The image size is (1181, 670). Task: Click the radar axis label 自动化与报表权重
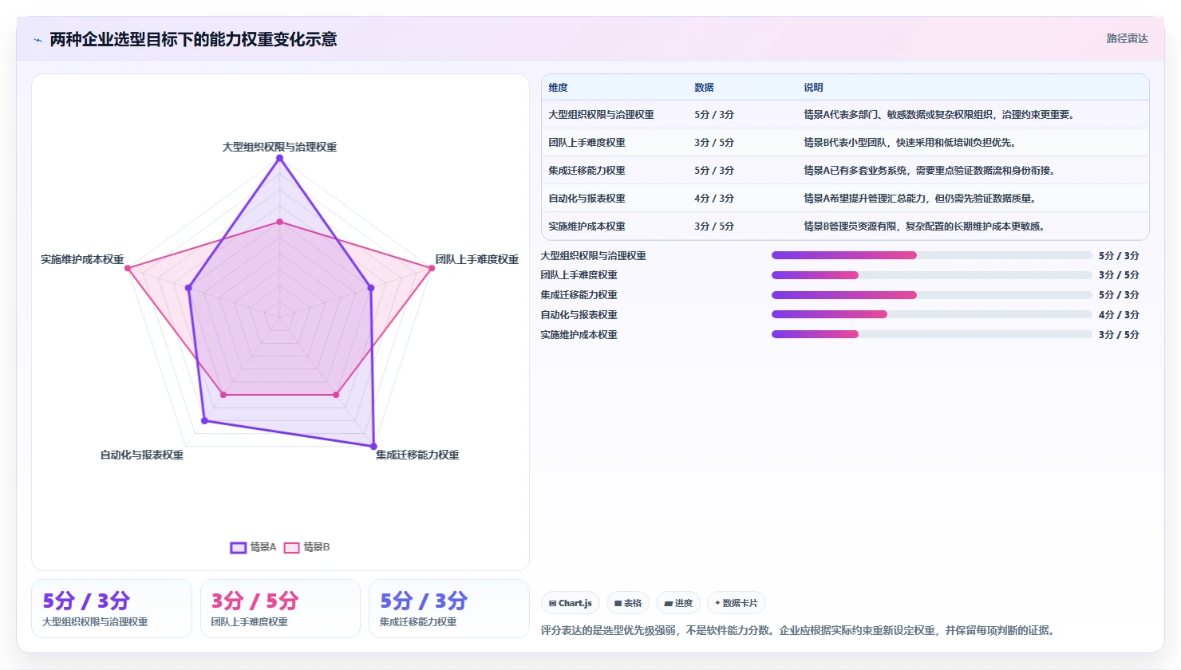coord(141,455)
